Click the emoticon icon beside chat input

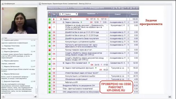coord(3,97)
